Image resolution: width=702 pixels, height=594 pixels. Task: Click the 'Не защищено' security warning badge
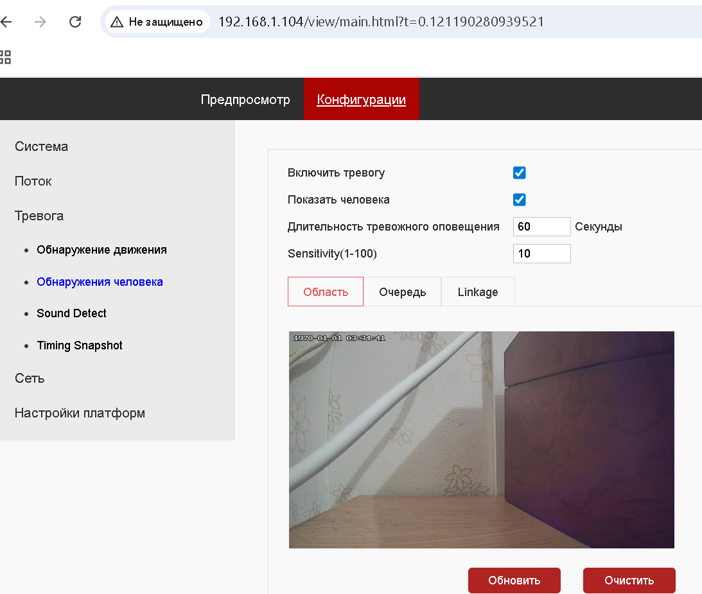[156, 21]
